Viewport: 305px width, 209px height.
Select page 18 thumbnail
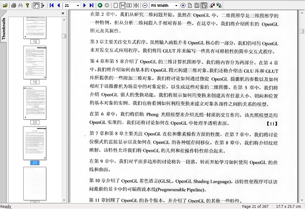tap(35, 28)
